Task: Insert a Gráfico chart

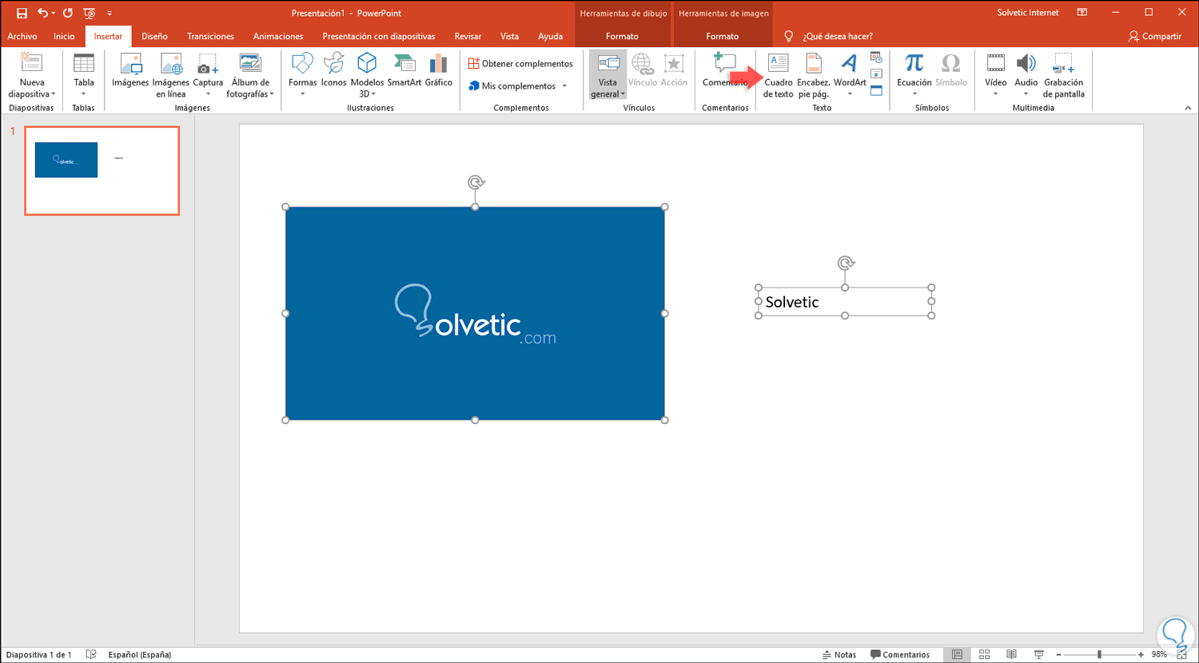Action: click(x=438, y=71)
